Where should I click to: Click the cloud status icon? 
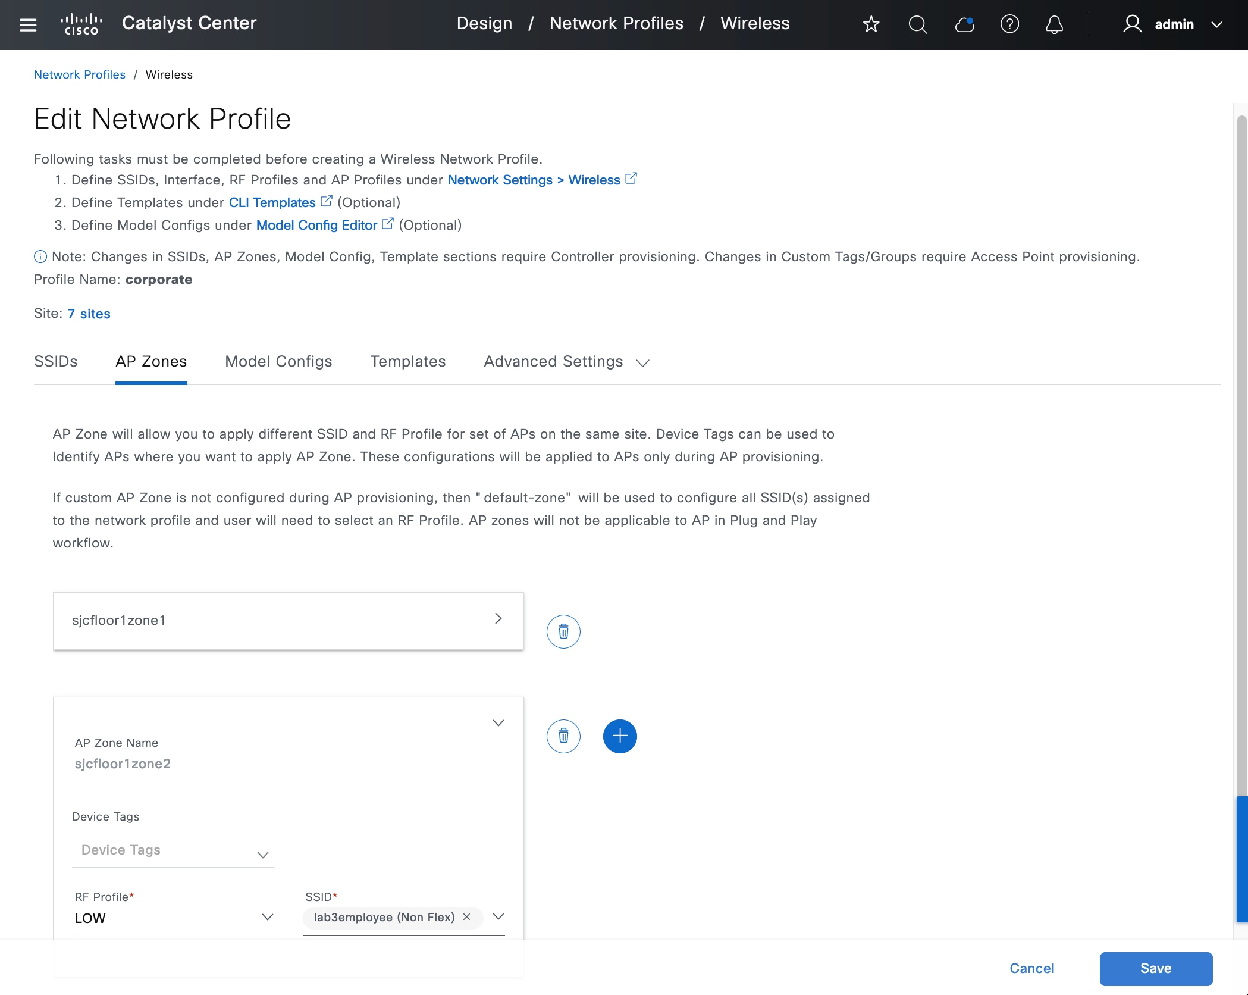point(964,24)
